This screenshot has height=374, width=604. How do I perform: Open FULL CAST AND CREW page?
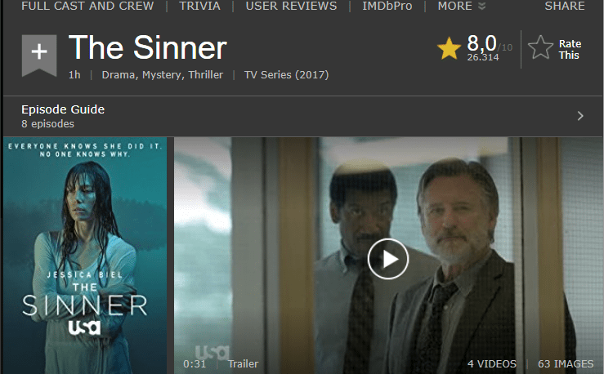point(87,6)
